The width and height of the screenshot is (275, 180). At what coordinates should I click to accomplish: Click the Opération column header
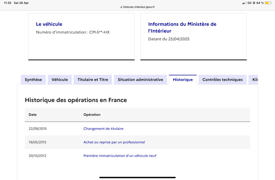click(x=92, y=115)
